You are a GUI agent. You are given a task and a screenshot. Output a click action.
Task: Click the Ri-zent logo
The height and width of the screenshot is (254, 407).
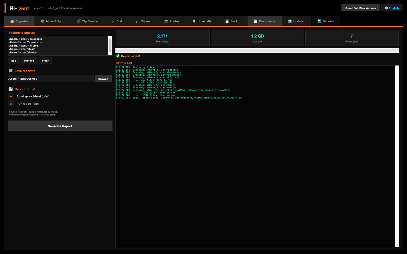[19, 8]
